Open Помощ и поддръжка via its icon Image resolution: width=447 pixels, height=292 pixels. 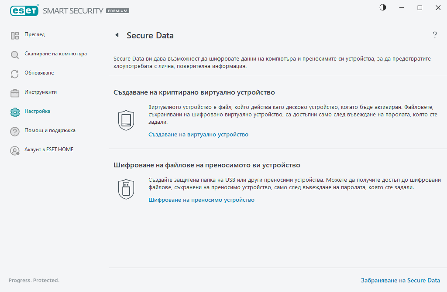coord(14,130)
